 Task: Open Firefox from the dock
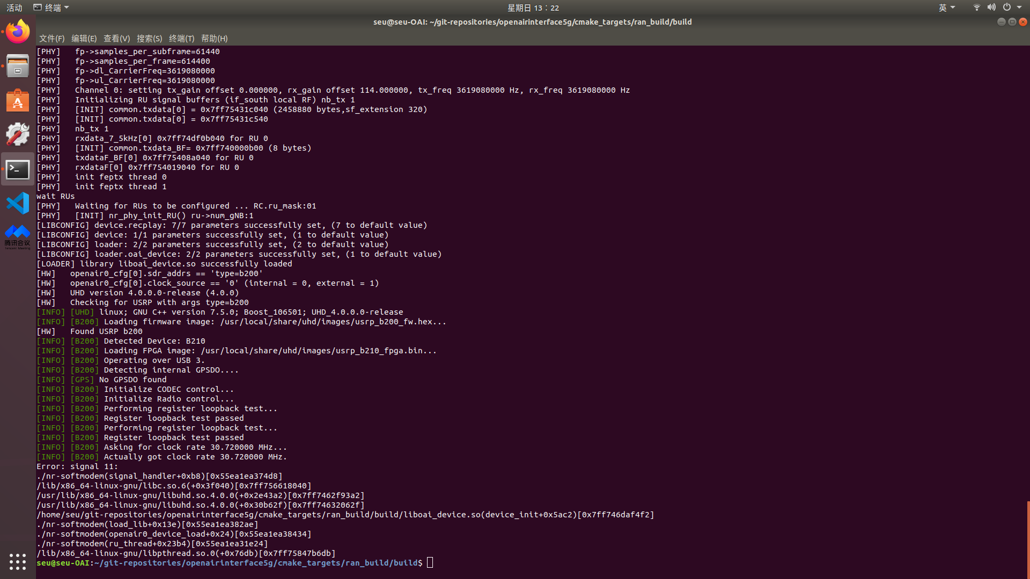pyautogui.click(x=18, y=32)
